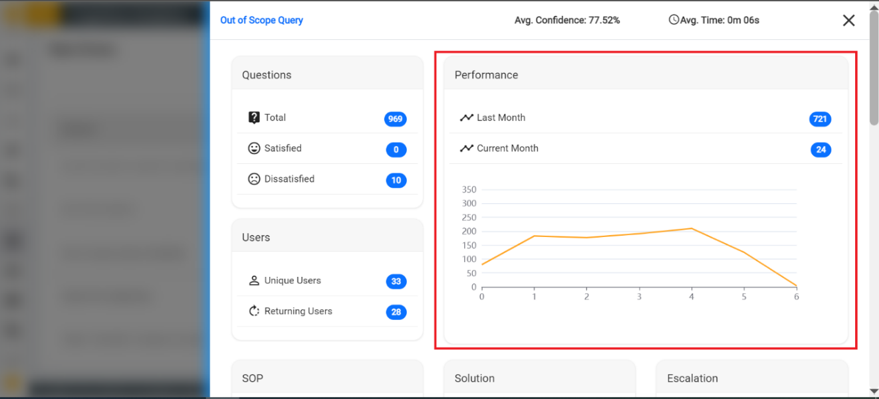Click the scrollbar down arrow
Image resolution: width=879 pixels, height=399 pixels.
tap(874, 391)
